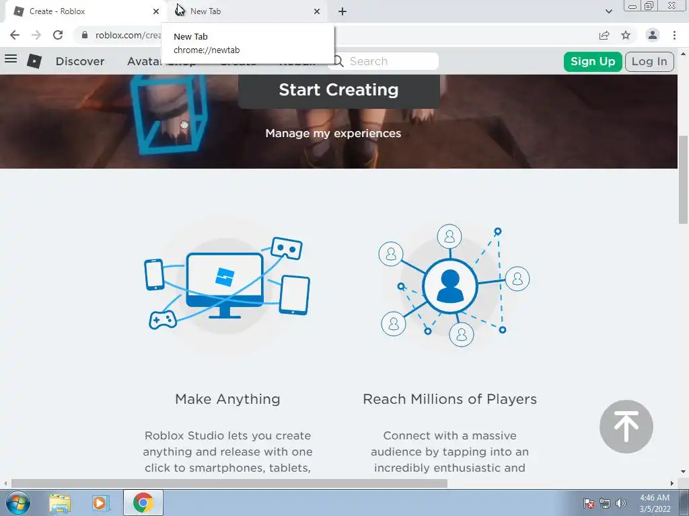The width and height of the screenshot is (689, 516).
Task: Click the lock icon in address bar
Action: coord(85,35)
